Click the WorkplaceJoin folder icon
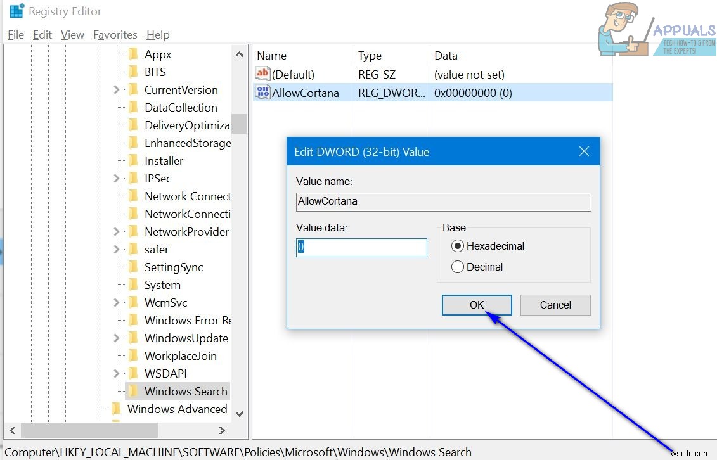This screenshot has height=460, width=717. (x=133, y=355)
